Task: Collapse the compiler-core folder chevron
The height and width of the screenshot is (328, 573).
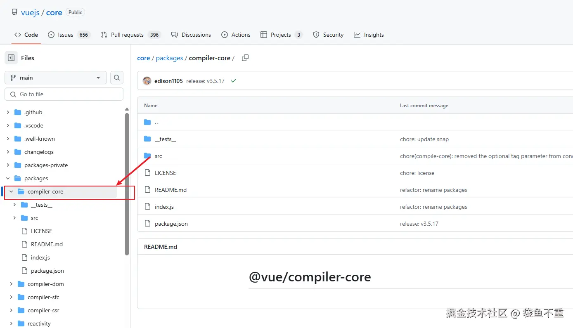Action: point(11,191)
